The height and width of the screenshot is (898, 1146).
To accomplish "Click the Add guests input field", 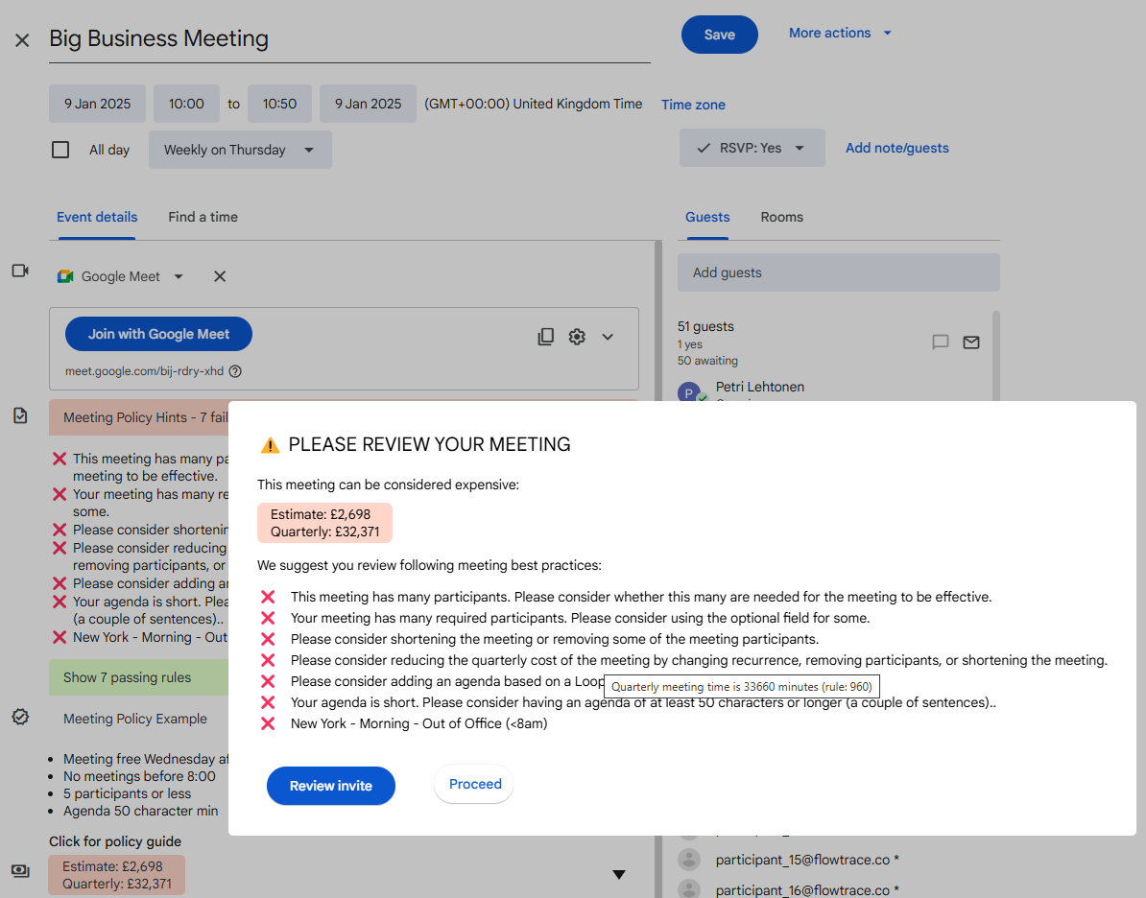I will [838, 272].
